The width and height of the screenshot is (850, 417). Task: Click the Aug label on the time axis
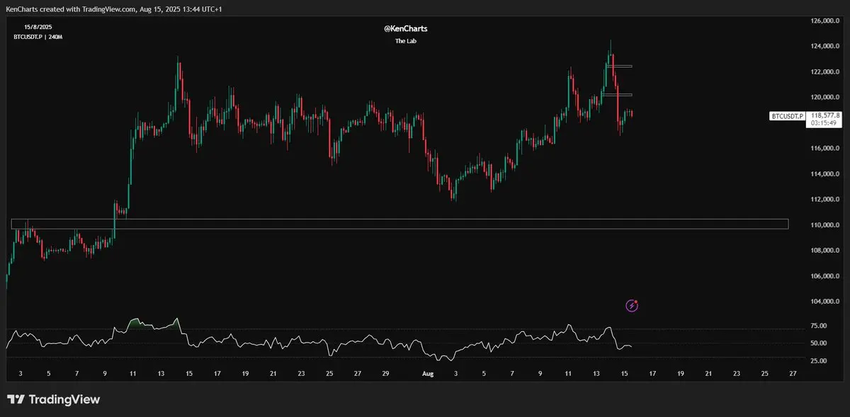(427, 373)
